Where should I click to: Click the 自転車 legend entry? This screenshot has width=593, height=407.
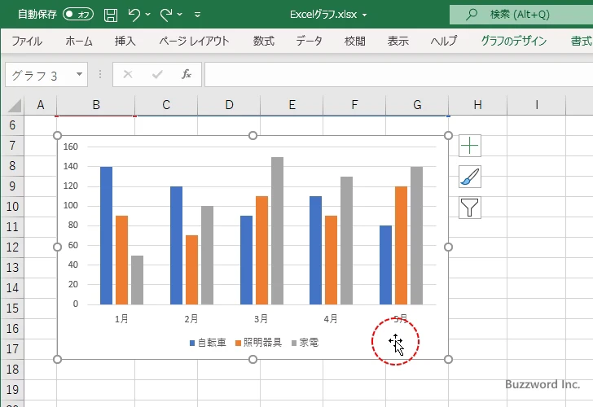[x=208, y=343]
